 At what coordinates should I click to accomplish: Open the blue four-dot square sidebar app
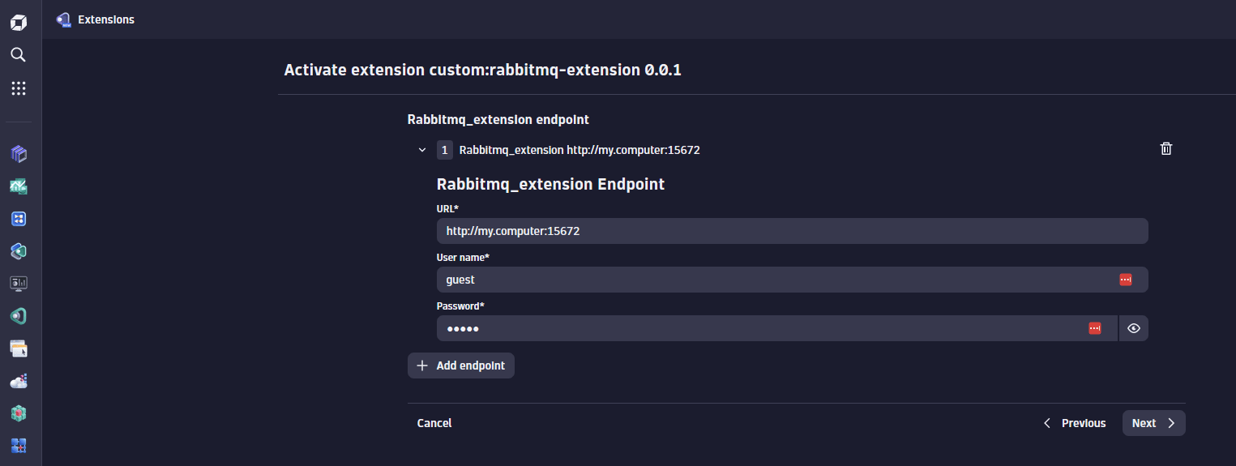pos(19,219)
